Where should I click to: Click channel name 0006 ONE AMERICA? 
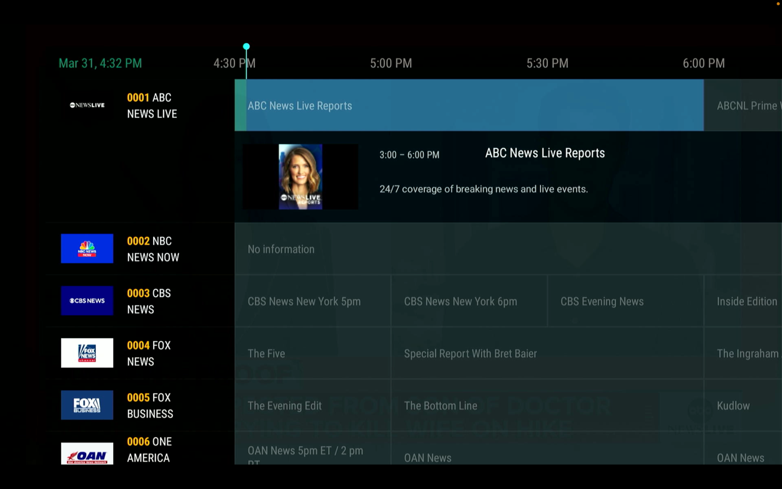click(x=149, y=450)
